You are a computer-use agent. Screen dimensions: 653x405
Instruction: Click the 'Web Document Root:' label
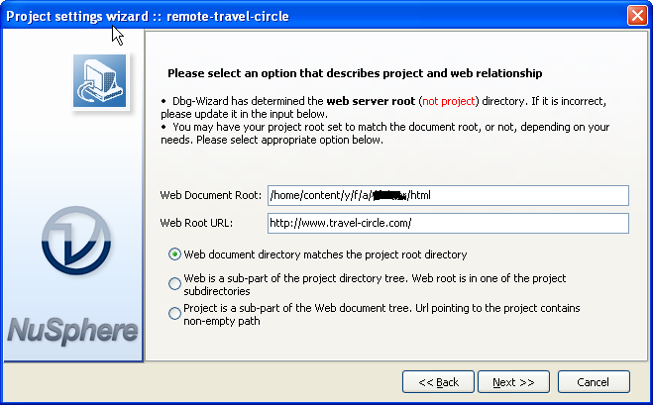209,195
